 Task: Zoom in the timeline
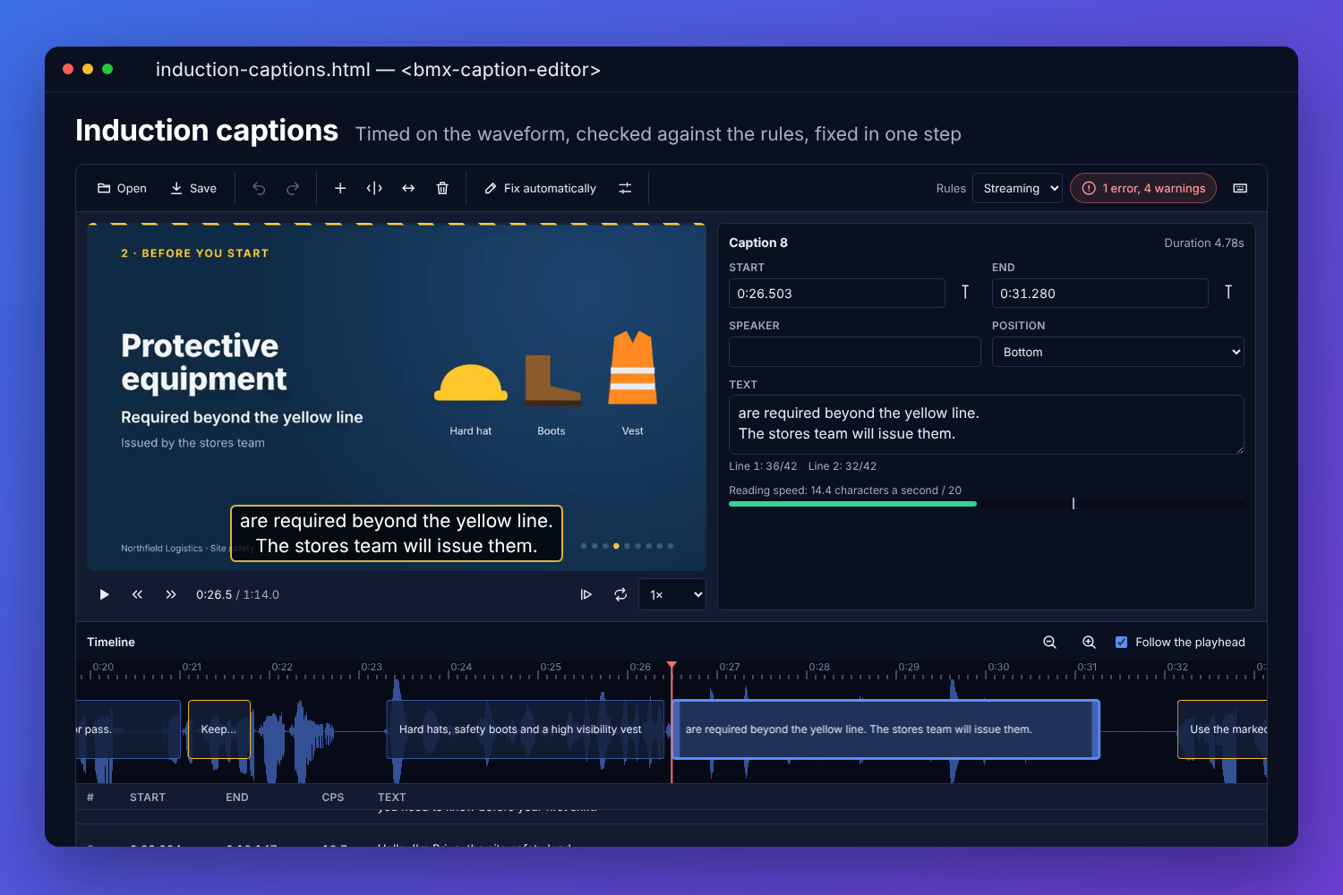(x=1090, y=642)
